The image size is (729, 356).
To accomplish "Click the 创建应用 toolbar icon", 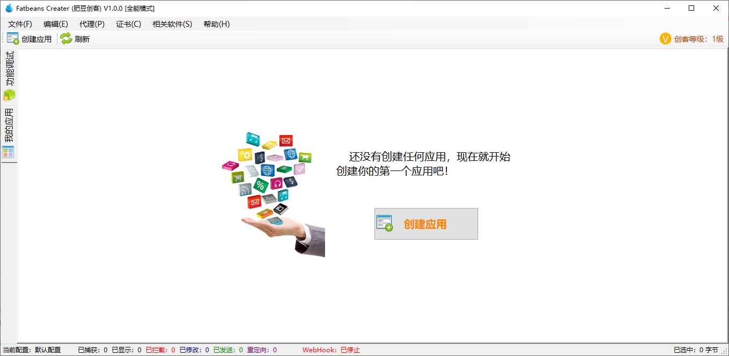I will tap(12, 39).
